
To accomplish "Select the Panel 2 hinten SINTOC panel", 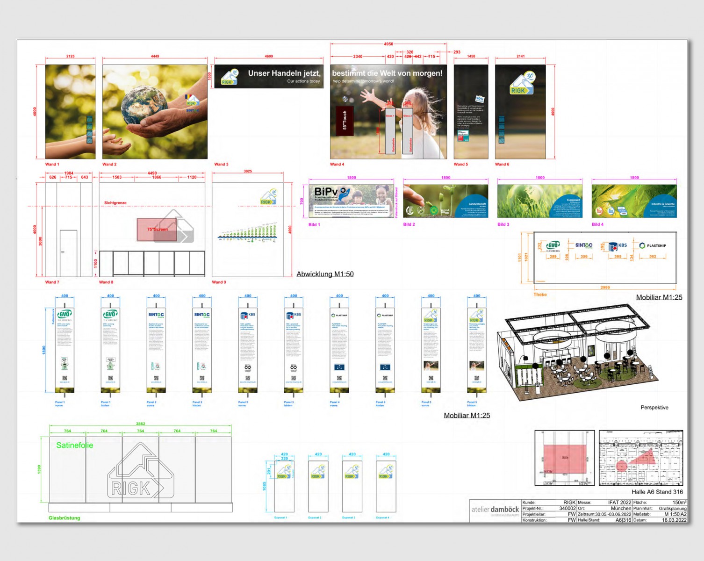I will [x=202, y=350].
